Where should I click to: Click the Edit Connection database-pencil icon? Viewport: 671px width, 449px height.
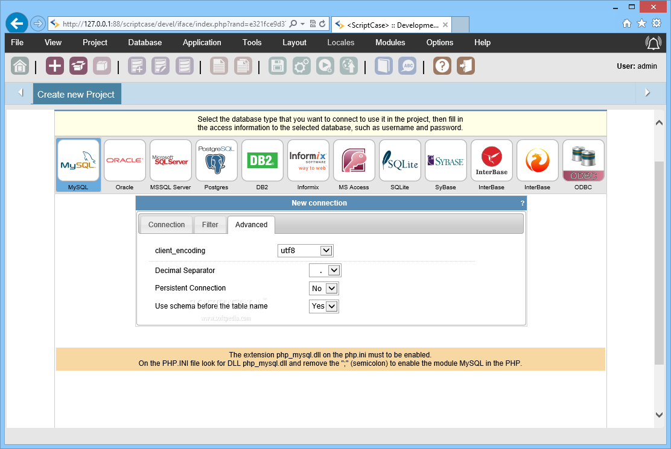point(161,66)
